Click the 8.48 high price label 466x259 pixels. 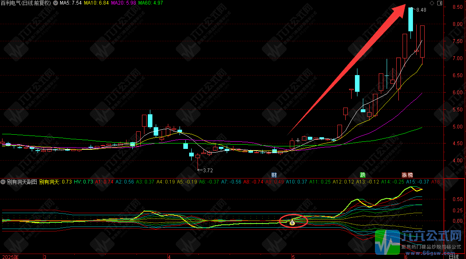pyautogui.click(x=421, y=10)
